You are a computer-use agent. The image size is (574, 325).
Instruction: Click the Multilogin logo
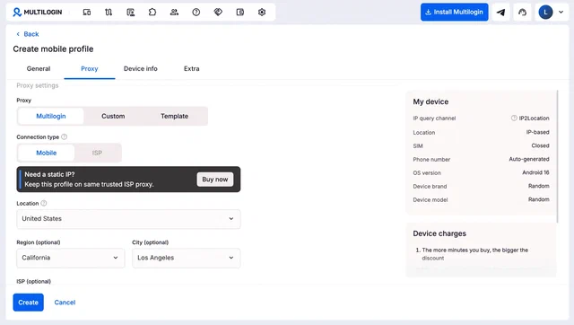38,12
